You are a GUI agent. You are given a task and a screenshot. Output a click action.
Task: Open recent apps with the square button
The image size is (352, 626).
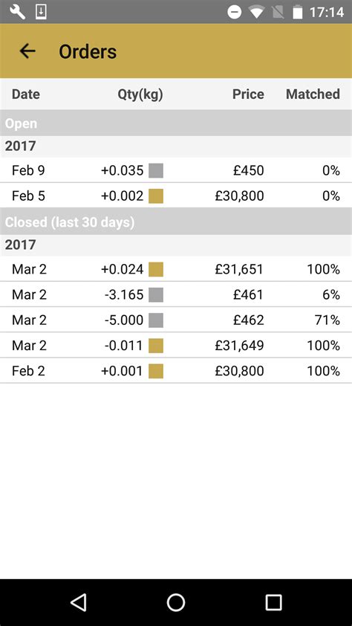tap(273, 602)
